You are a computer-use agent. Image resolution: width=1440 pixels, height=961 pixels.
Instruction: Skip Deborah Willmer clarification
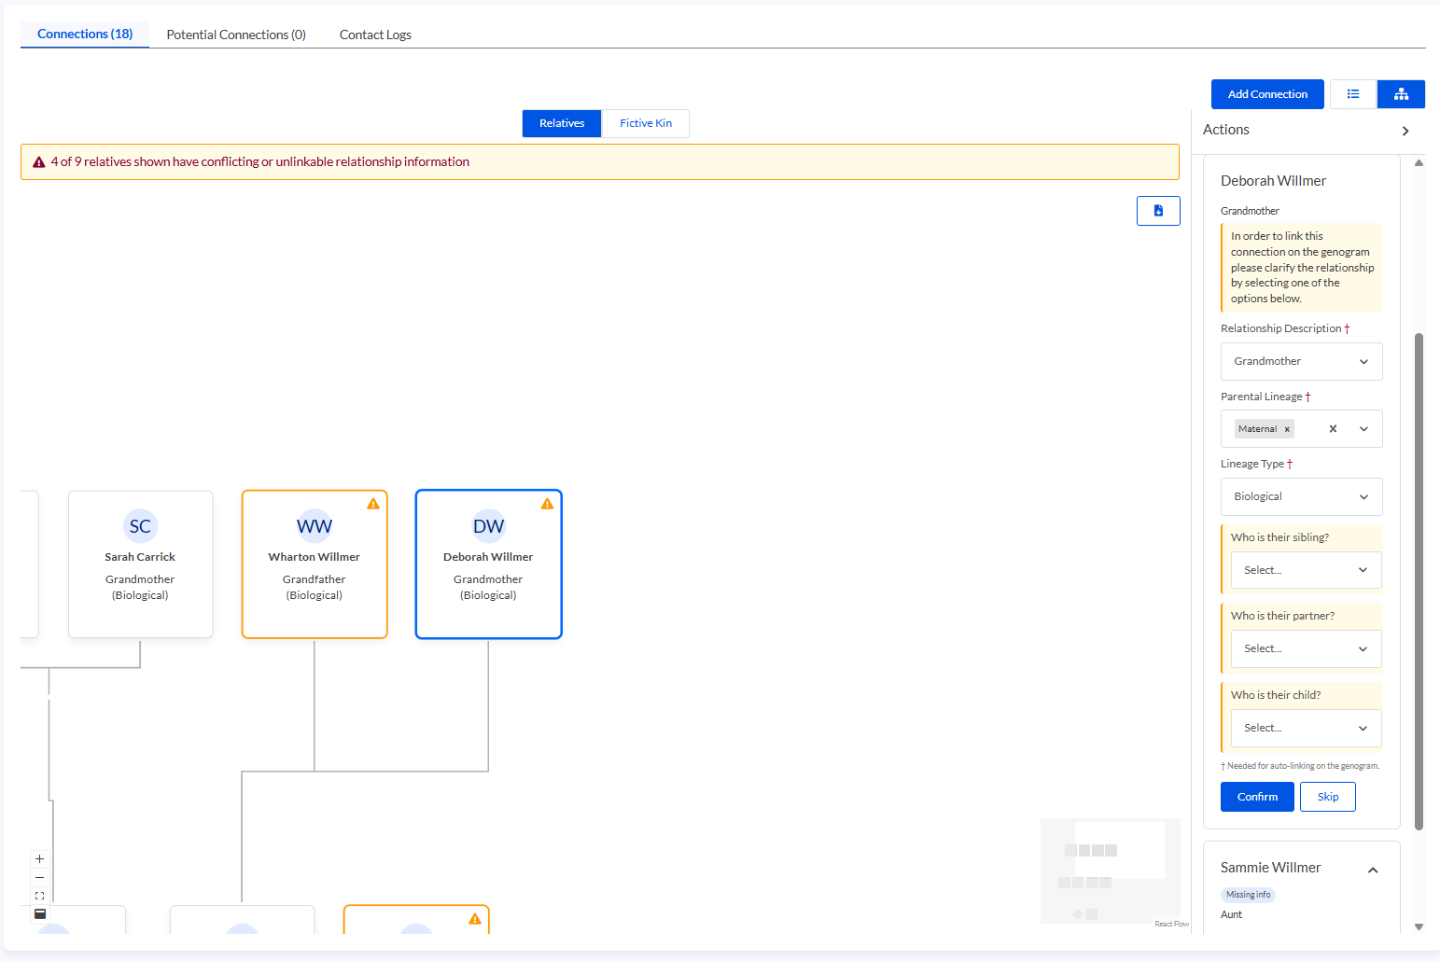click(x=1328, y=797)
